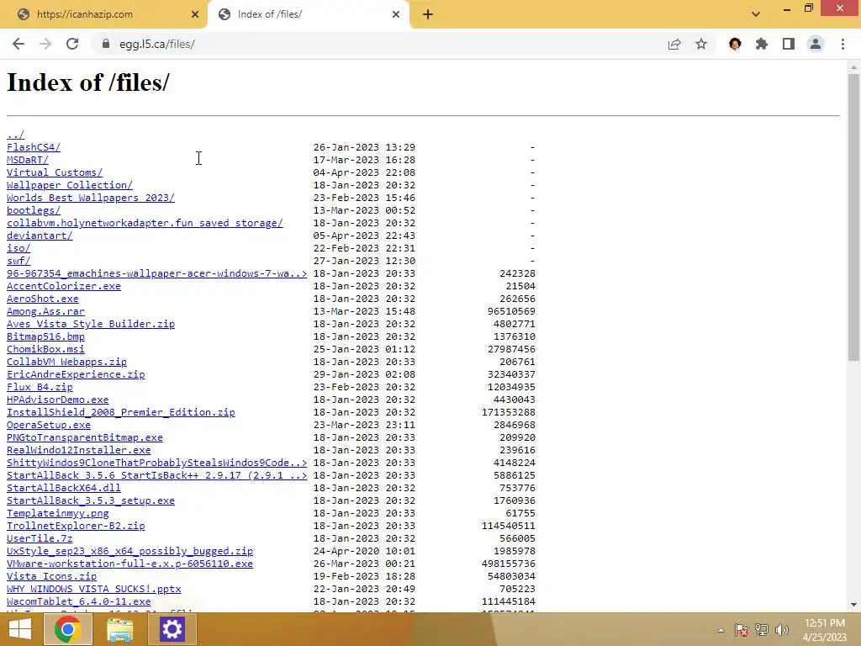The image size is (861, 646).
Task: Share this page using the share icon
Action: 674,44
